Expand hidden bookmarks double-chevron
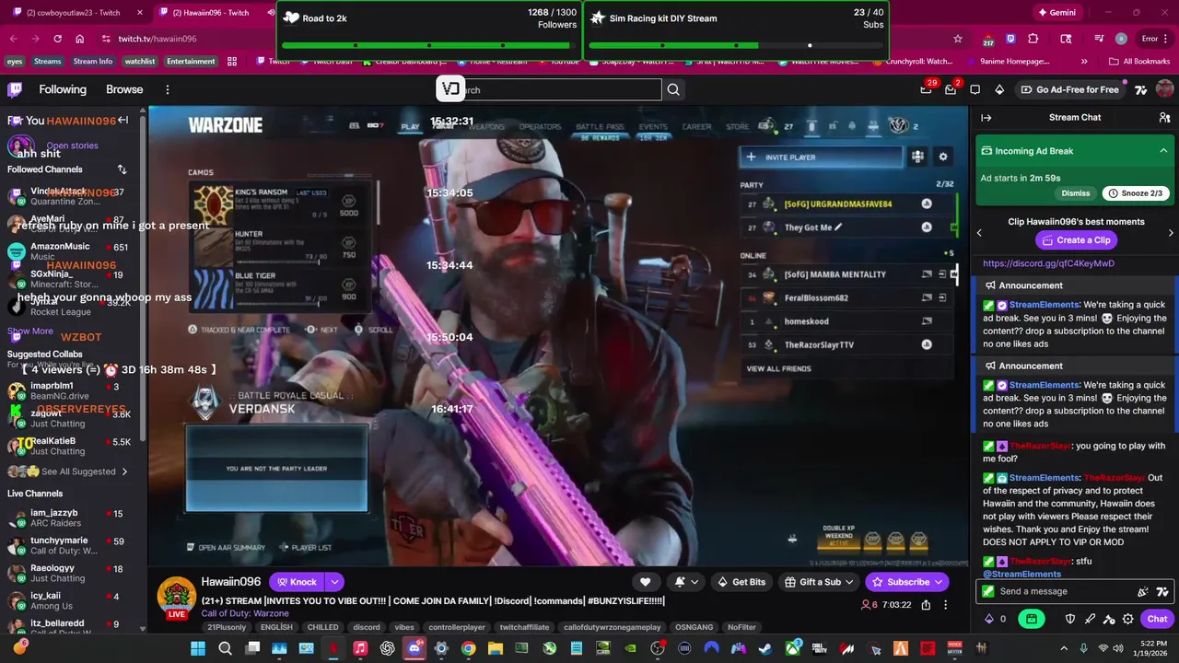Image resolution: width=1179 pixels, height=663 pixels. pos(1086,62)
